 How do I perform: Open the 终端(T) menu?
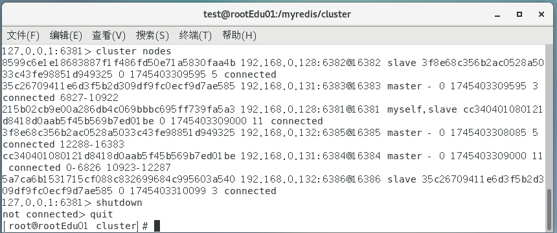tap(196, 36)
